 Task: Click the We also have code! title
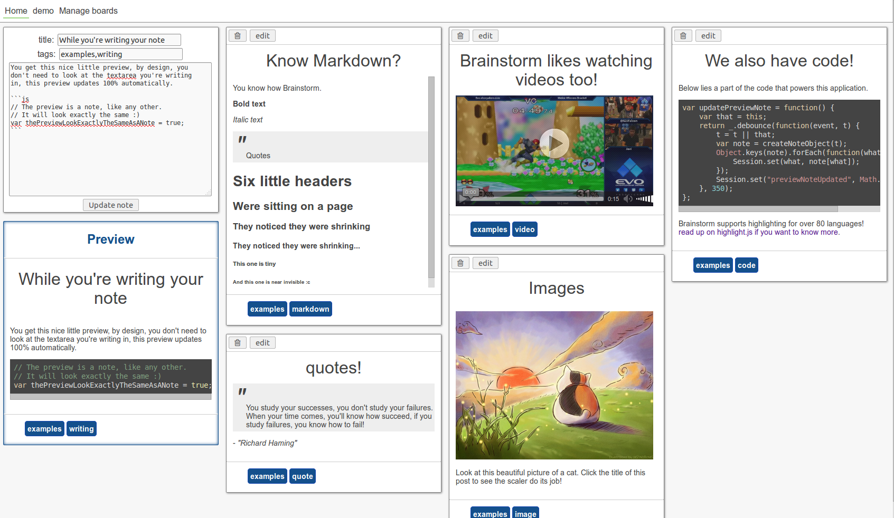(x=779, y=61)
